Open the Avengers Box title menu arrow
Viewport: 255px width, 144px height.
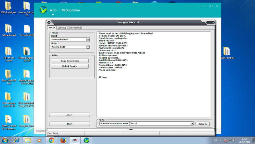(x=49, y=23)
